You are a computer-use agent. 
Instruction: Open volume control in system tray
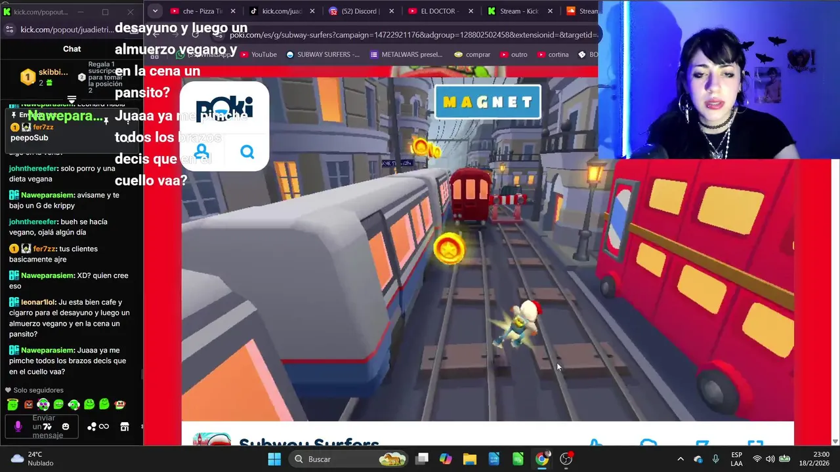point(770,459)
